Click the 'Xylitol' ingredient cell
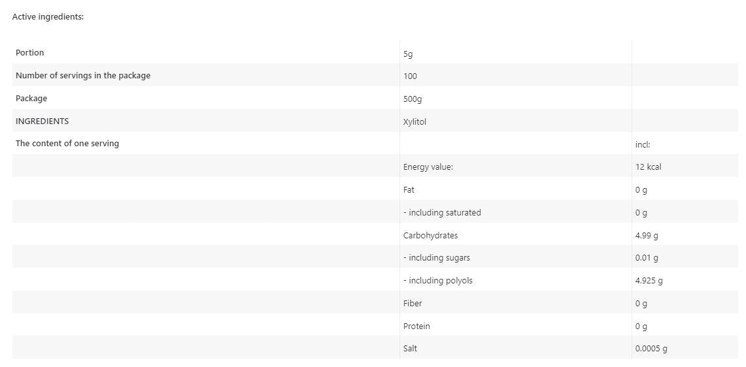Image resolution: width=746 pixels, height=367 pixels. [415, 122]
